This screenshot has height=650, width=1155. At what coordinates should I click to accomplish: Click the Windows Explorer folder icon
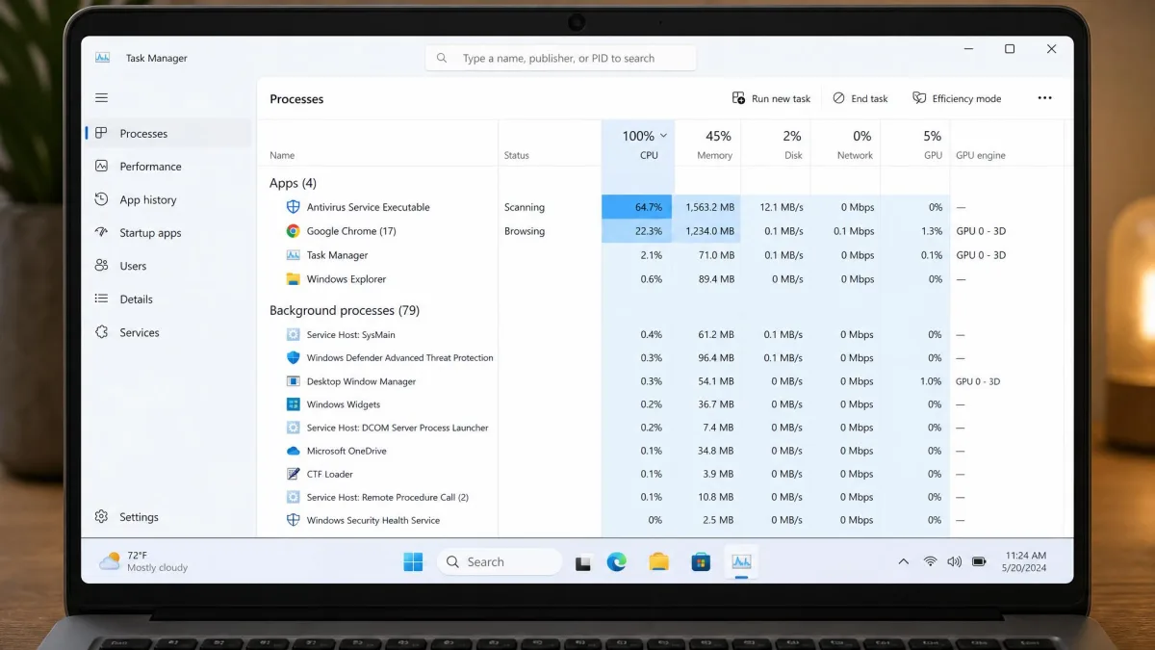[x=294, y=279]
